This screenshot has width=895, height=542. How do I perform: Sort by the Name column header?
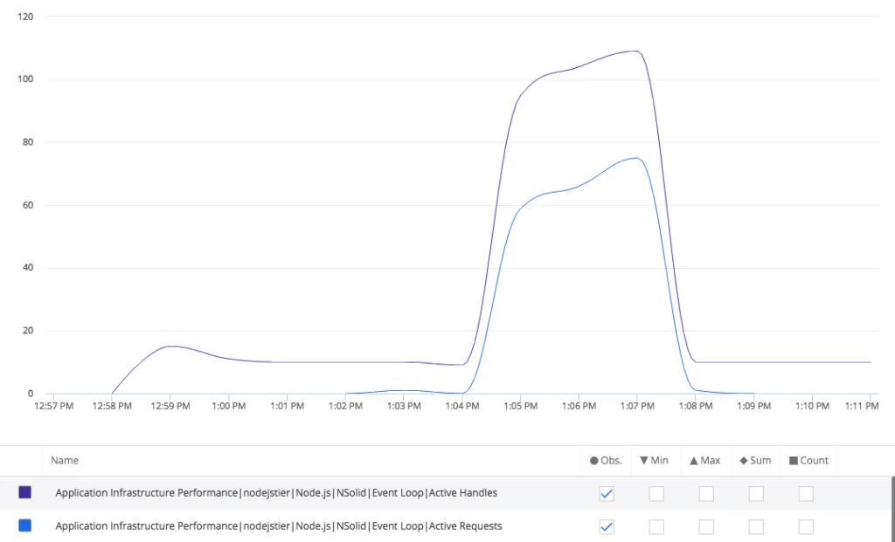pos(65,460)
